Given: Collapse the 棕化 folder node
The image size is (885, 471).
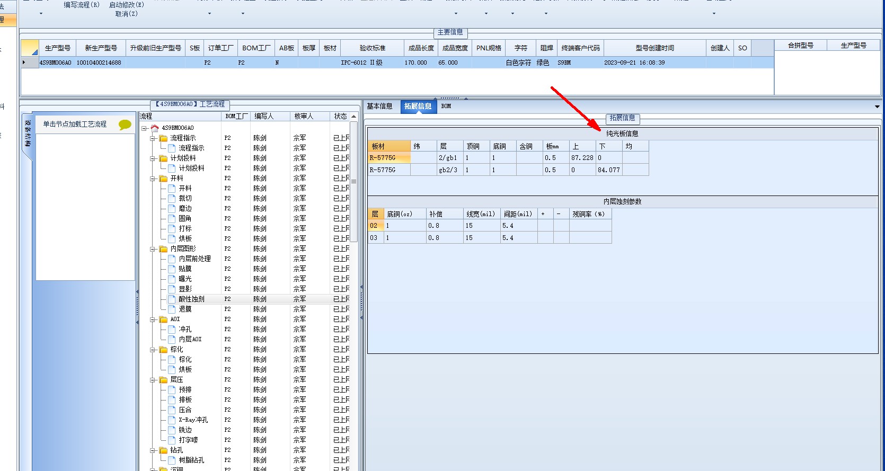Looking at the screenshot, I should (x=153, y=350).
